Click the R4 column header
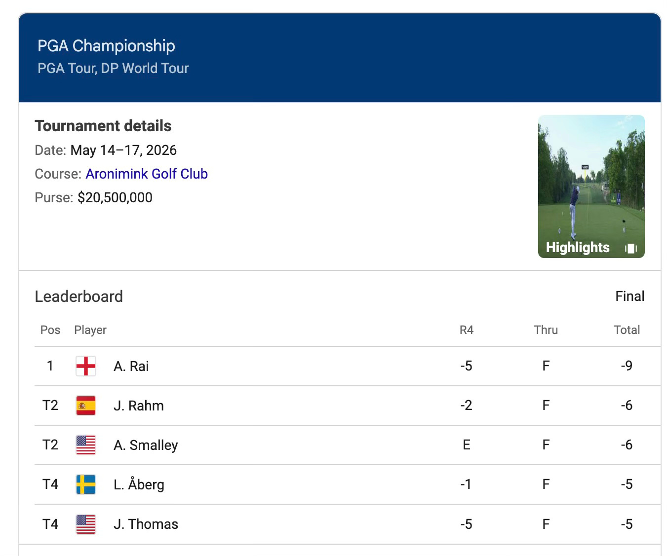 pos(466,330)
